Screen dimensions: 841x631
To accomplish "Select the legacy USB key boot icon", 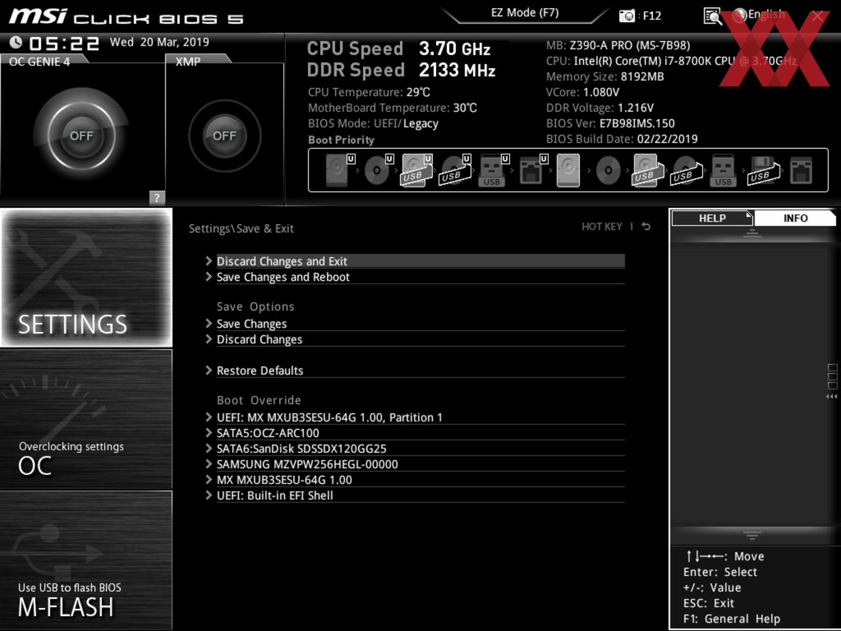I will tap(723, 170).
